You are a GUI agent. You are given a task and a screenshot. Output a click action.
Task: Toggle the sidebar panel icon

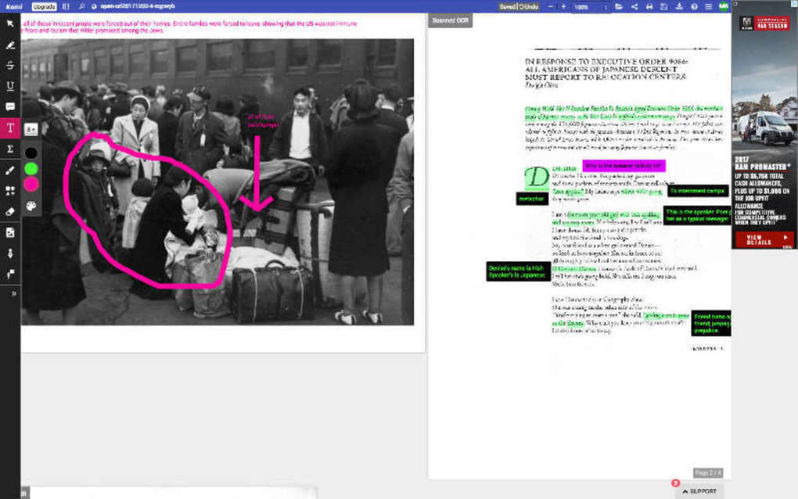[x=66, y=6]
